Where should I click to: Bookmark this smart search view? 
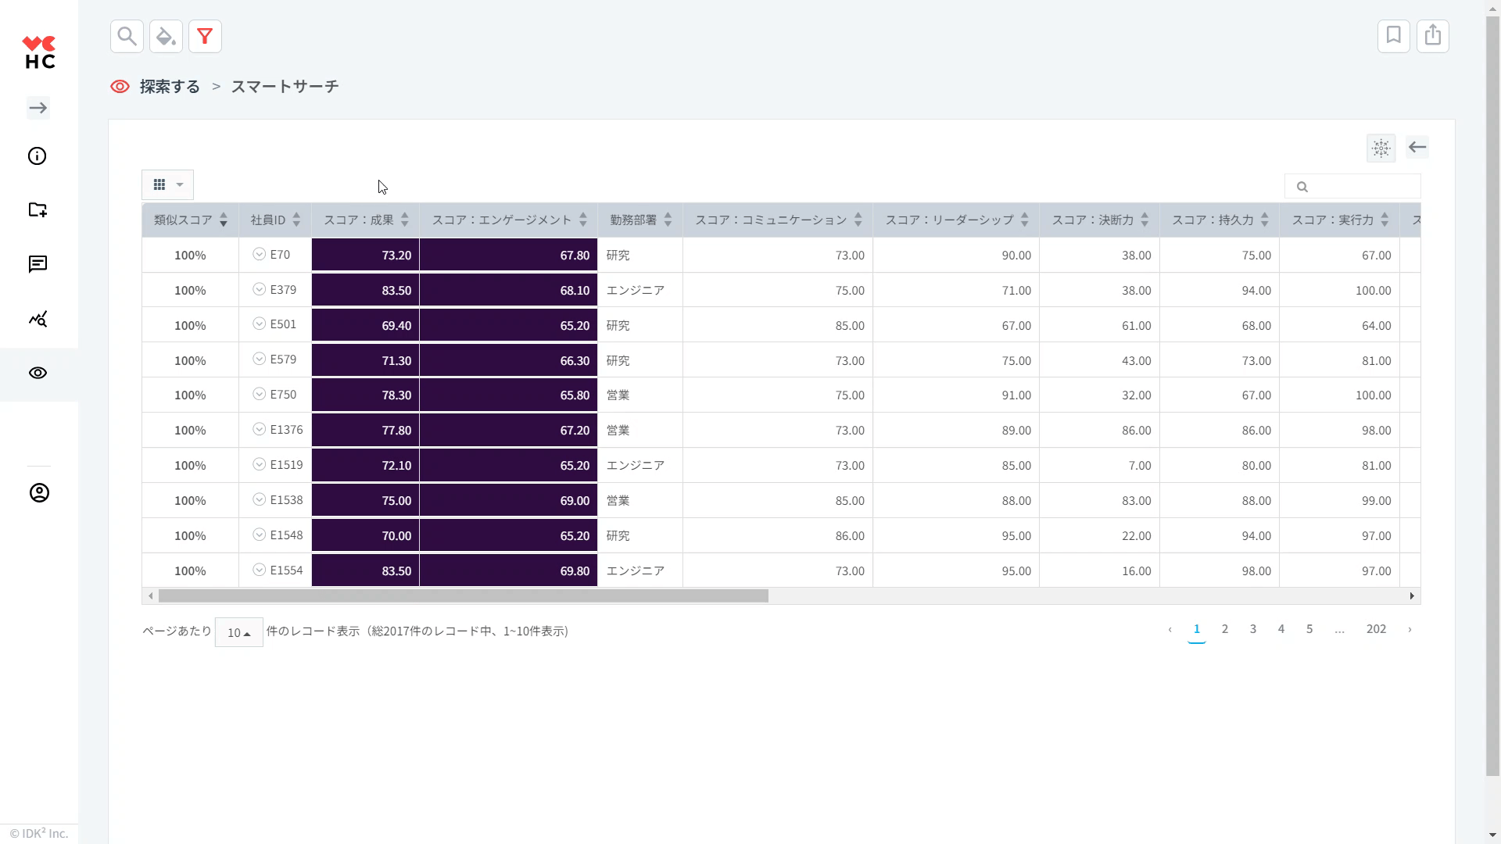pyautogui.click(x=1393, y=36)
